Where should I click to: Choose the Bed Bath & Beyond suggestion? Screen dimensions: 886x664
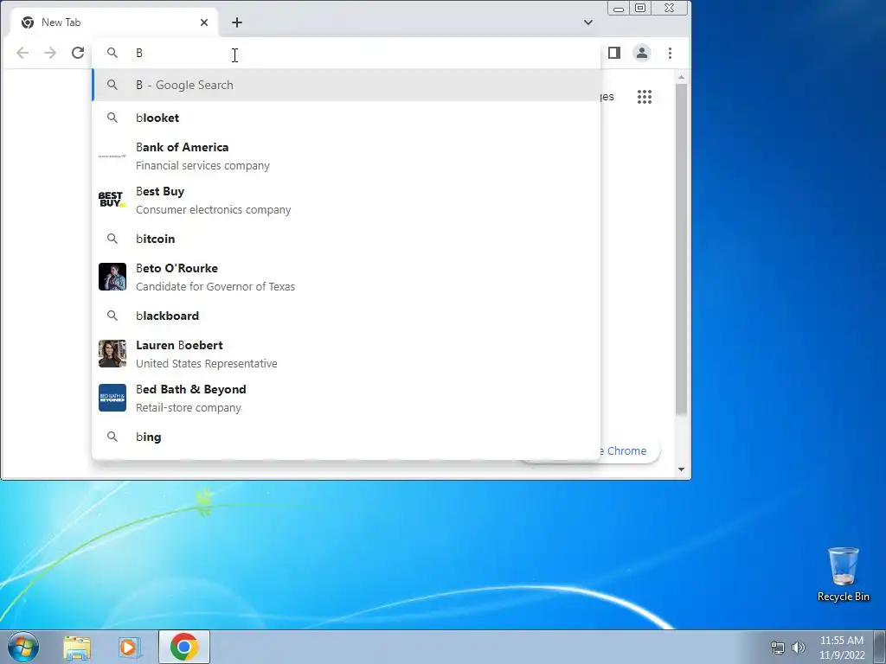click(346, 398)
